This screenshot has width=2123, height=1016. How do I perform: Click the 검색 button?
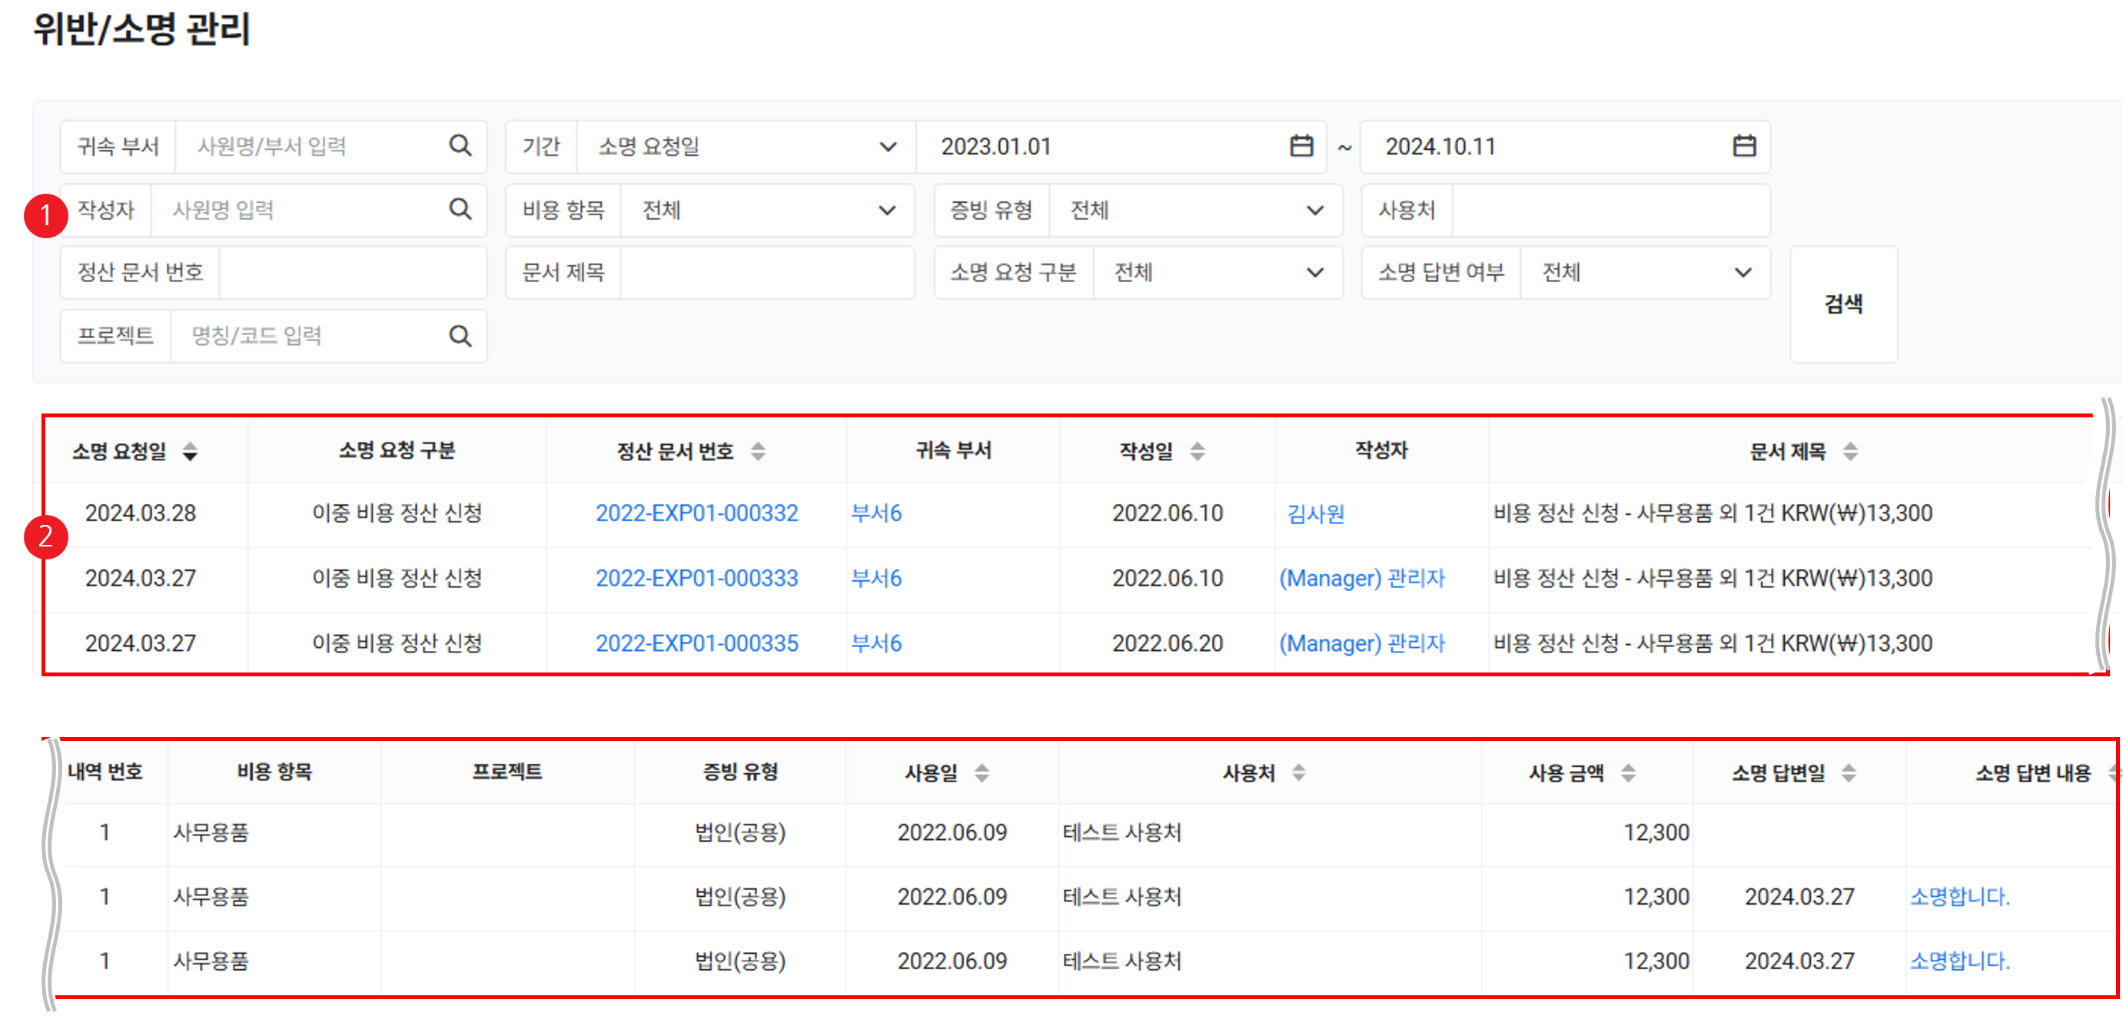point(1842,304)
